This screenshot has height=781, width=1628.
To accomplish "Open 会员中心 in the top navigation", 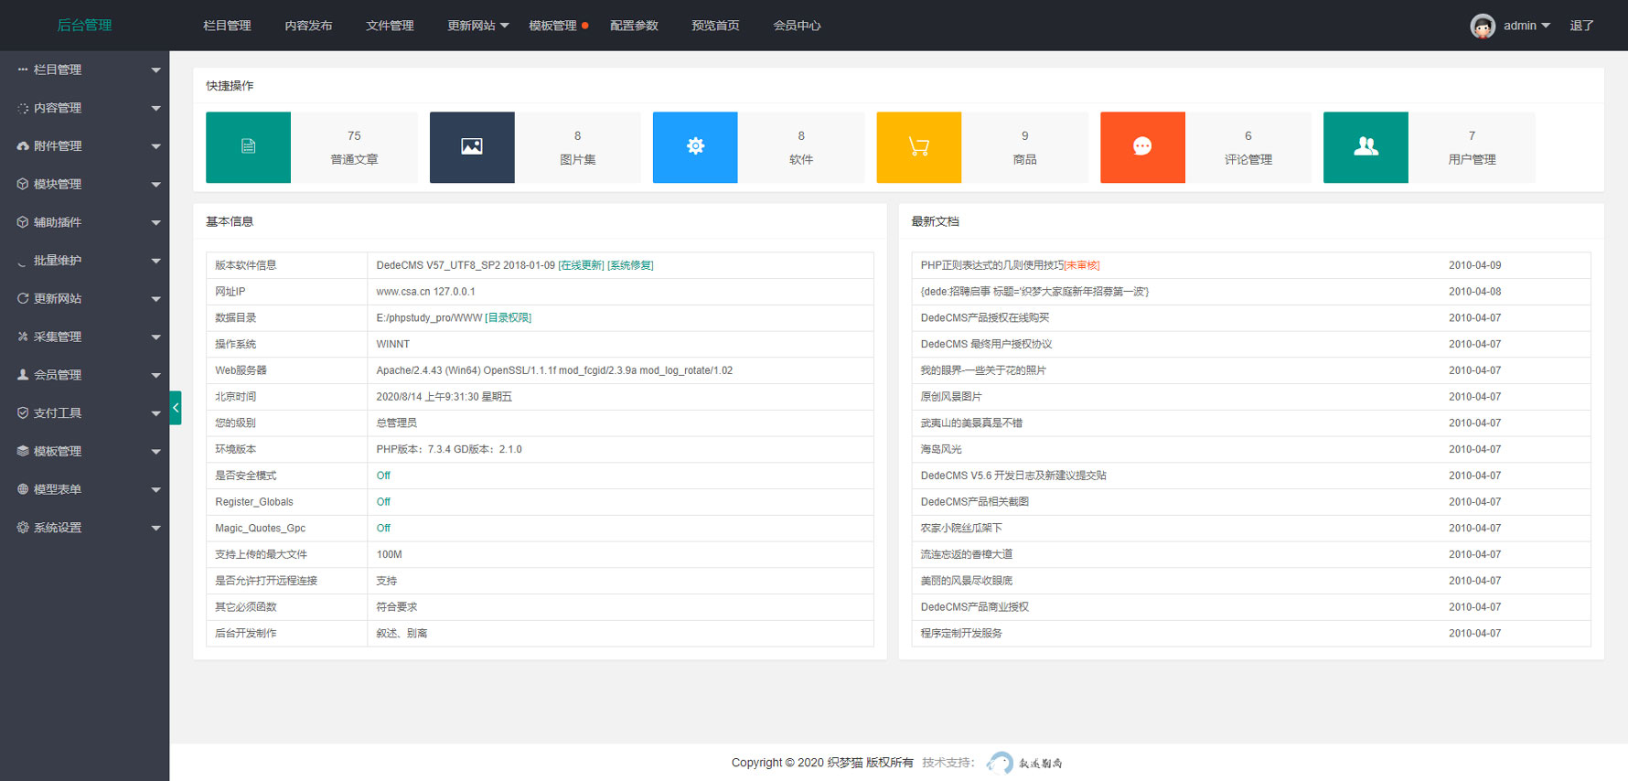I will 797,26.
